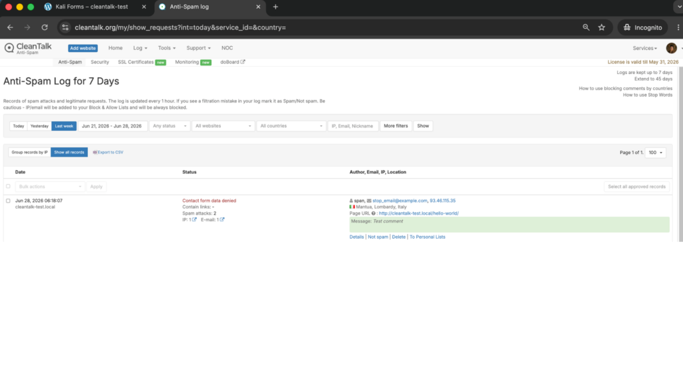683x384 pixels.
Task: Click the More filters button
Action: click(396, 126)
